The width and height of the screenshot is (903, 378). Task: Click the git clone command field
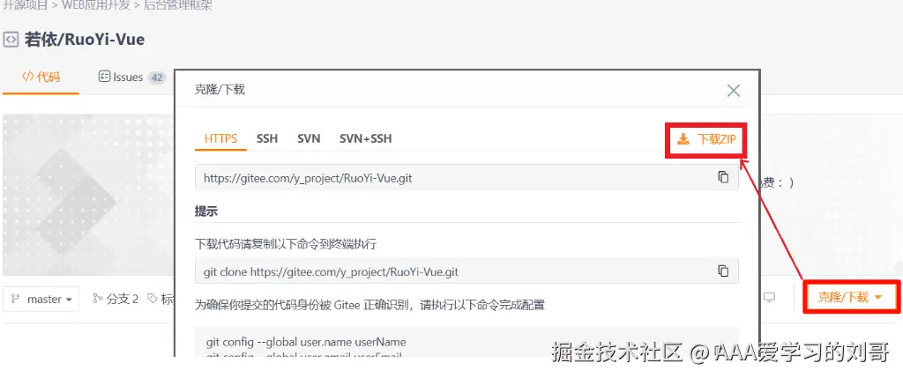click(x=466, y=271)
